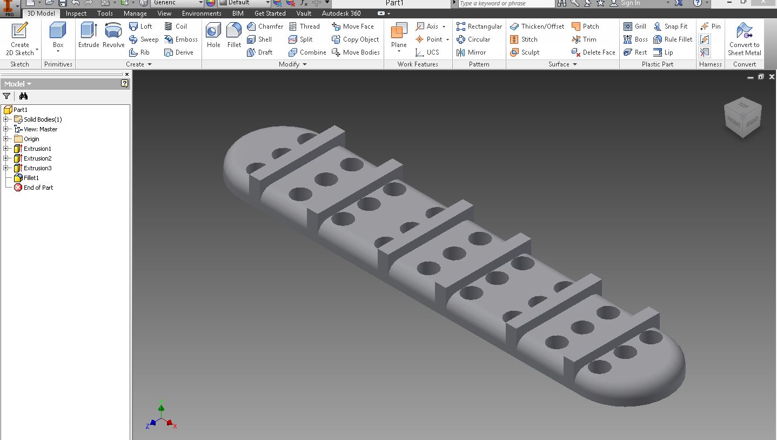Screen dimensions: 777x440
Task: Choose the Shell tool
Action: [259, 39]
